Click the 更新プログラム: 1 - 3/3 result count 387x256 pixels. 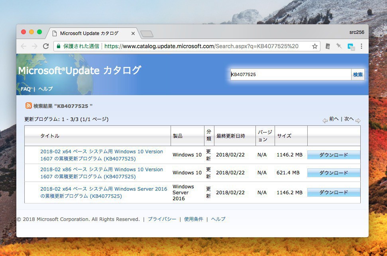tap(67, 119)
